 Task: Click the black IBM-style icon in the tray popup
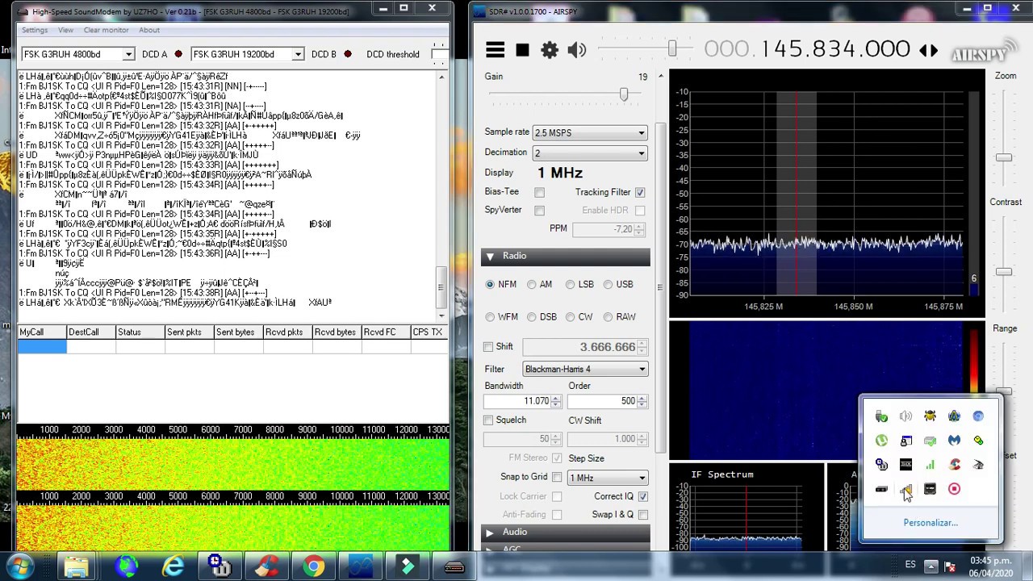[x=905, y=465]
